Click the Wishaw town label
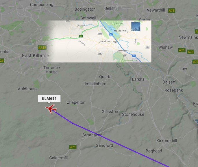 coord(165,47)
